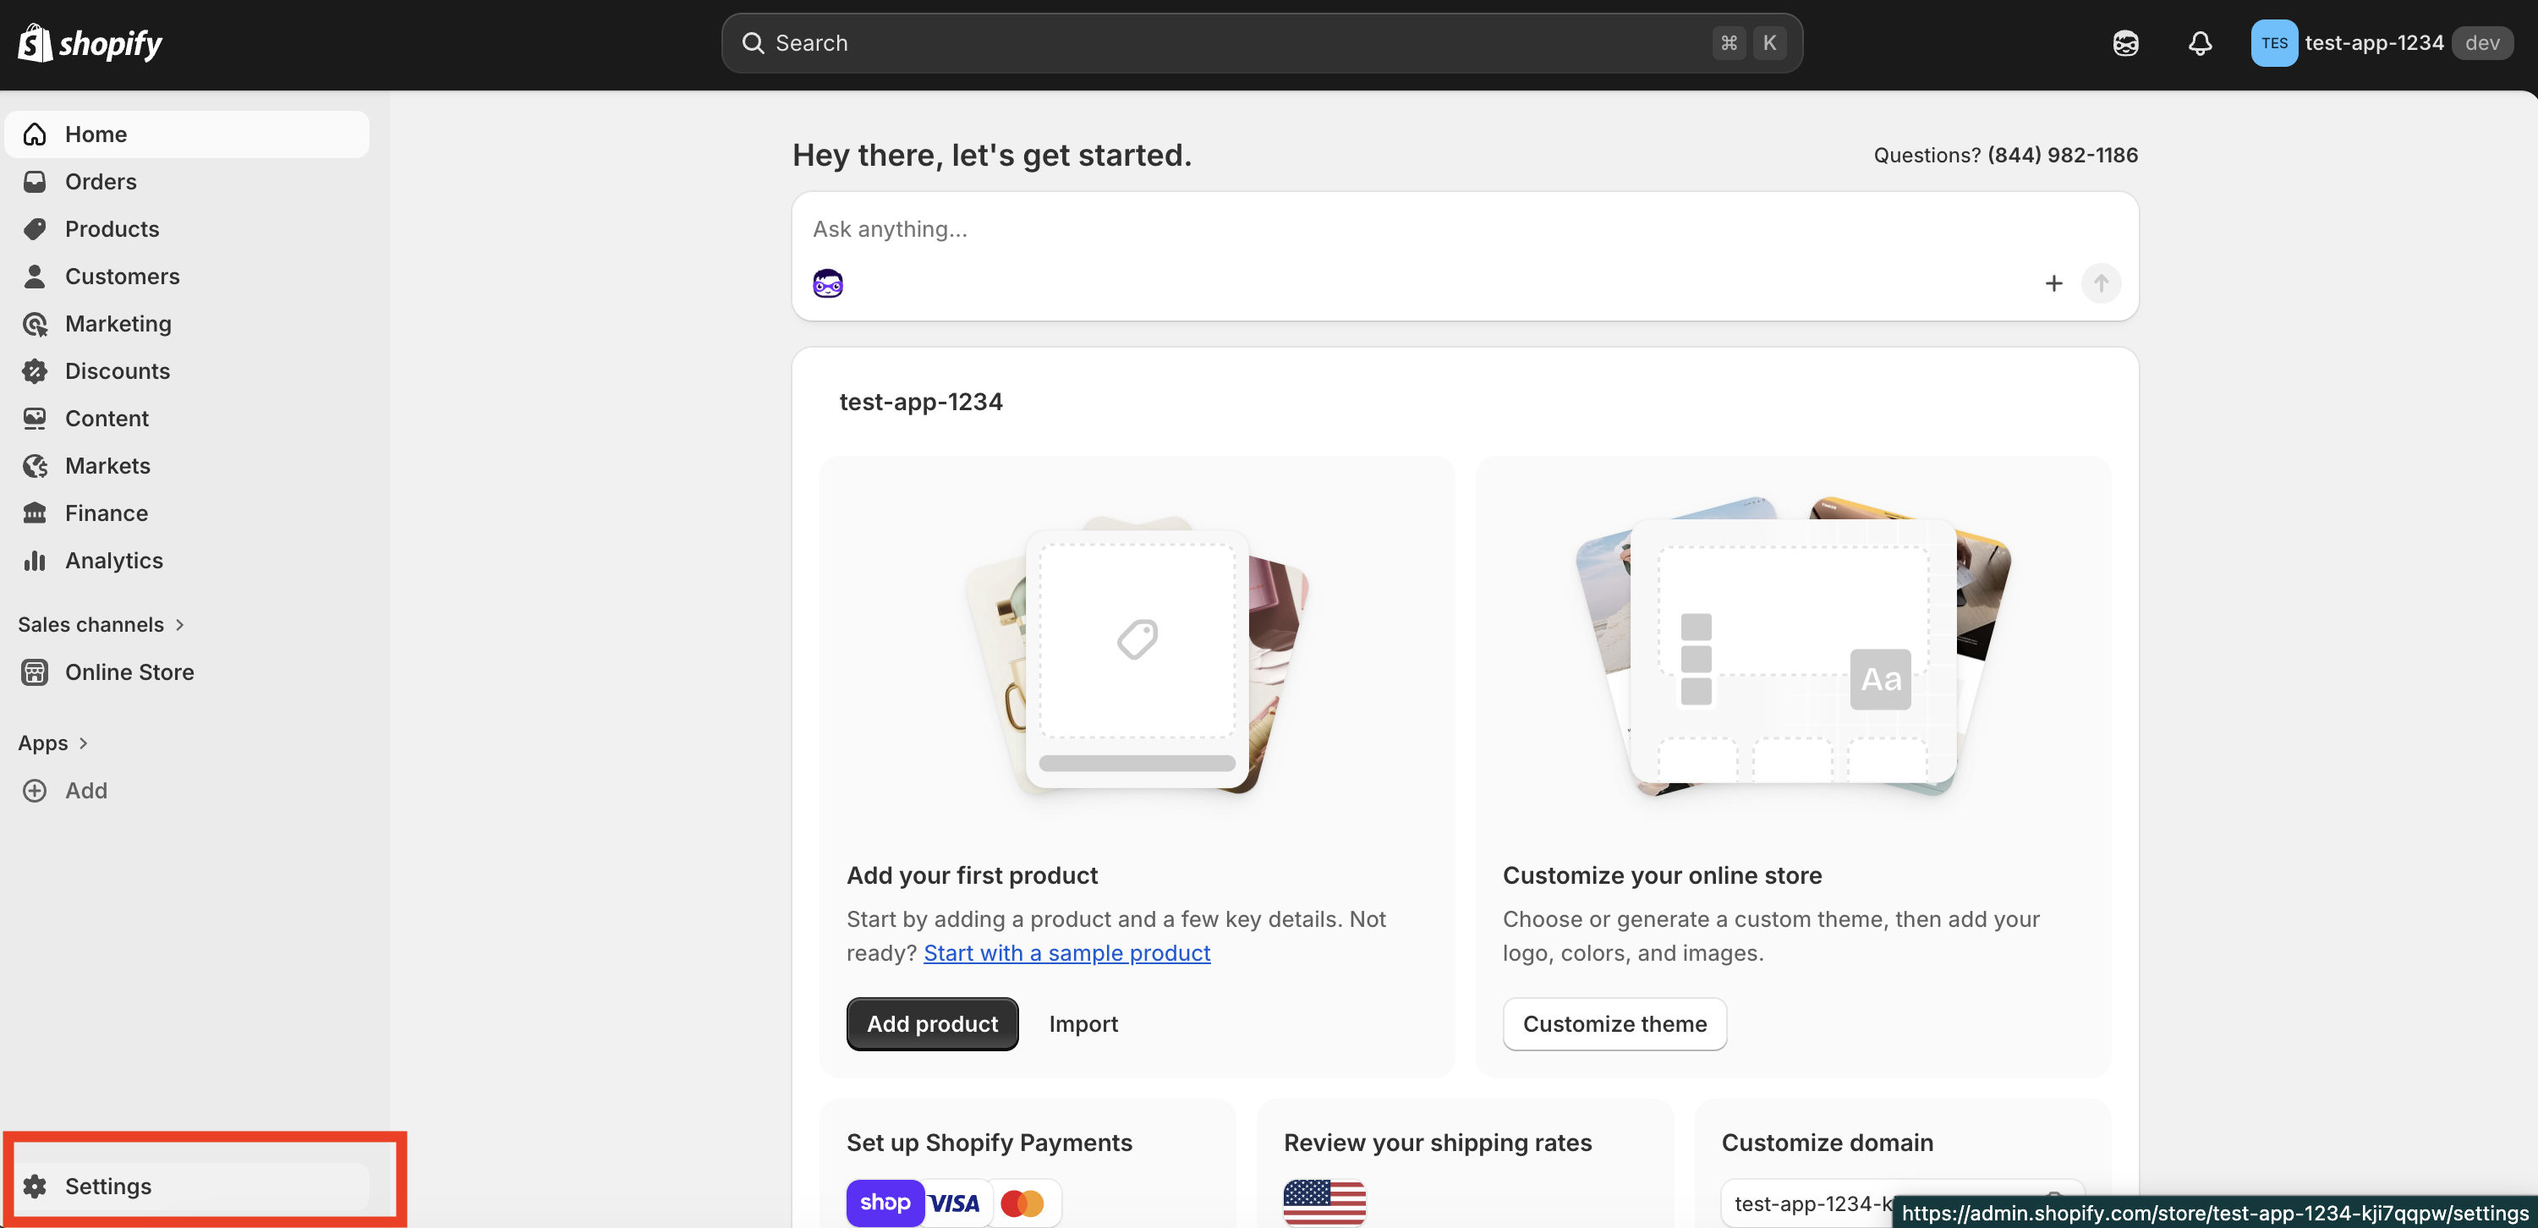Click the Marketing target icon
The image size is (2538, 1228).
[x=36, y=323]
